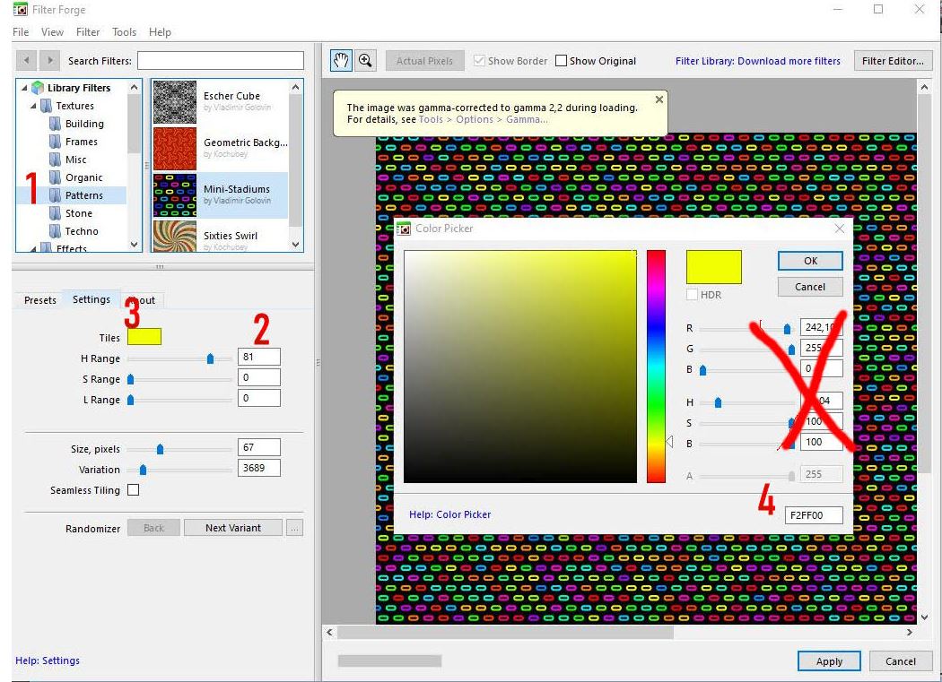
Task: Enable the Seamless Tiling checkbox
Action: coord(134,490)
